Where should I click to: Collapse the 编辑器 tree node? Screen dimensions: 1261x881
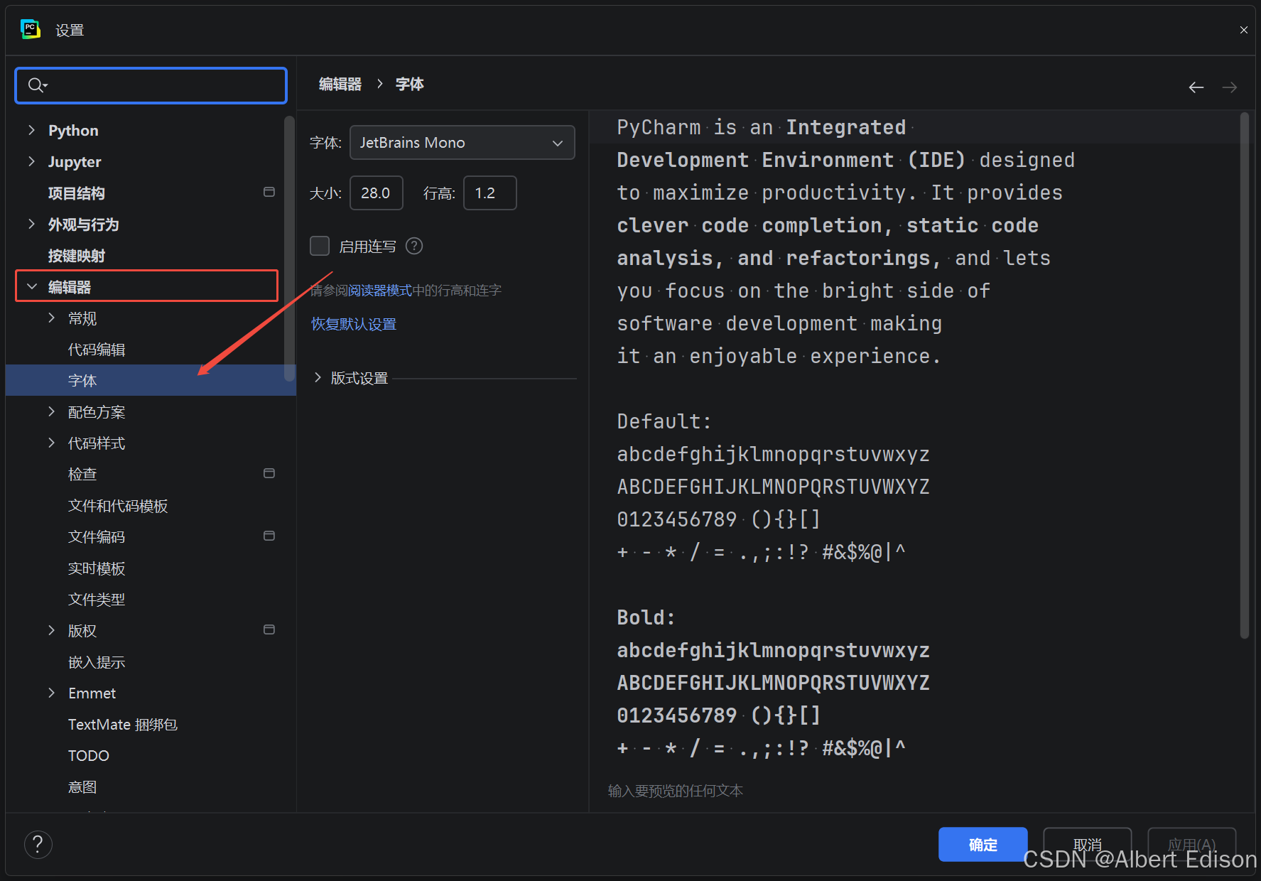pos(32,286)
